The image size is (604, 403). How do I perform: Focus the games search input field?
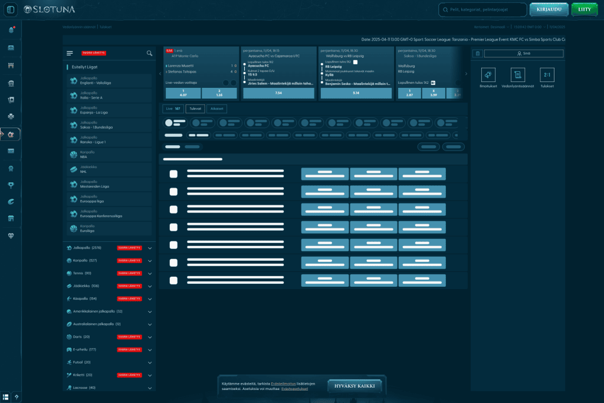coord(482,9)
